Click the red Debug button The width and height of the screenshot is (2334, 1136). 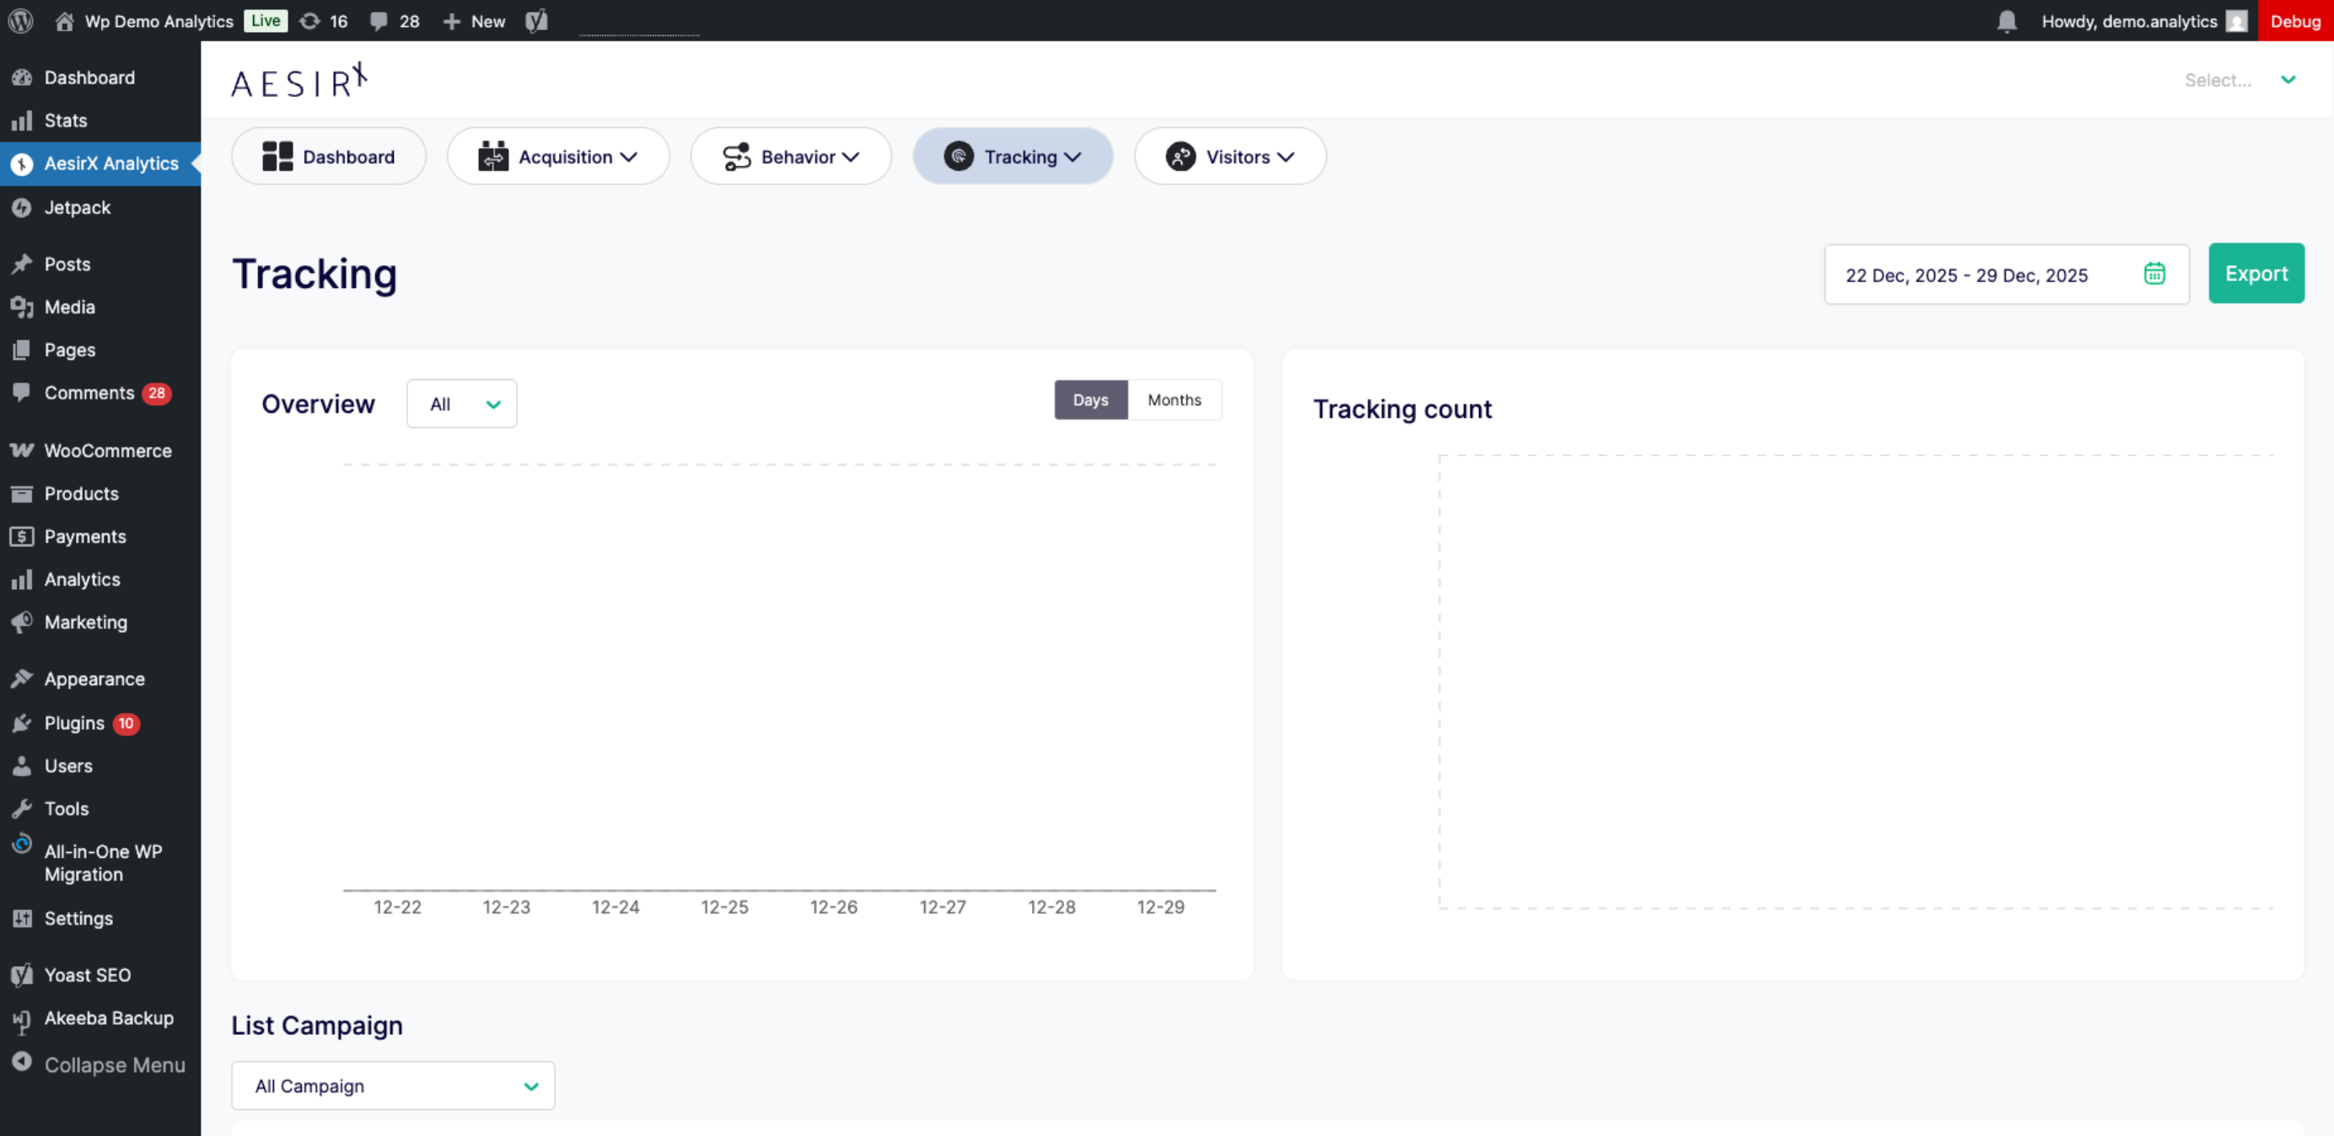click(2294, 21)
